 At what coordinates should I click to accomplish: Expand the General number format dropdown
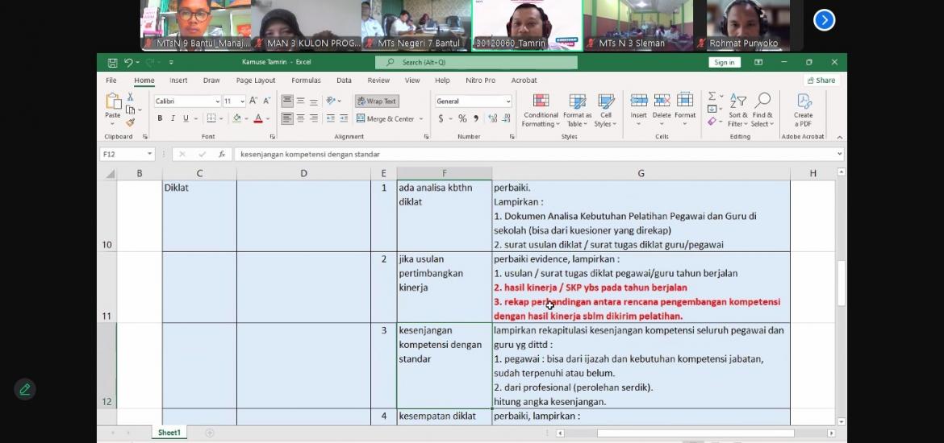tap(508, 101)
